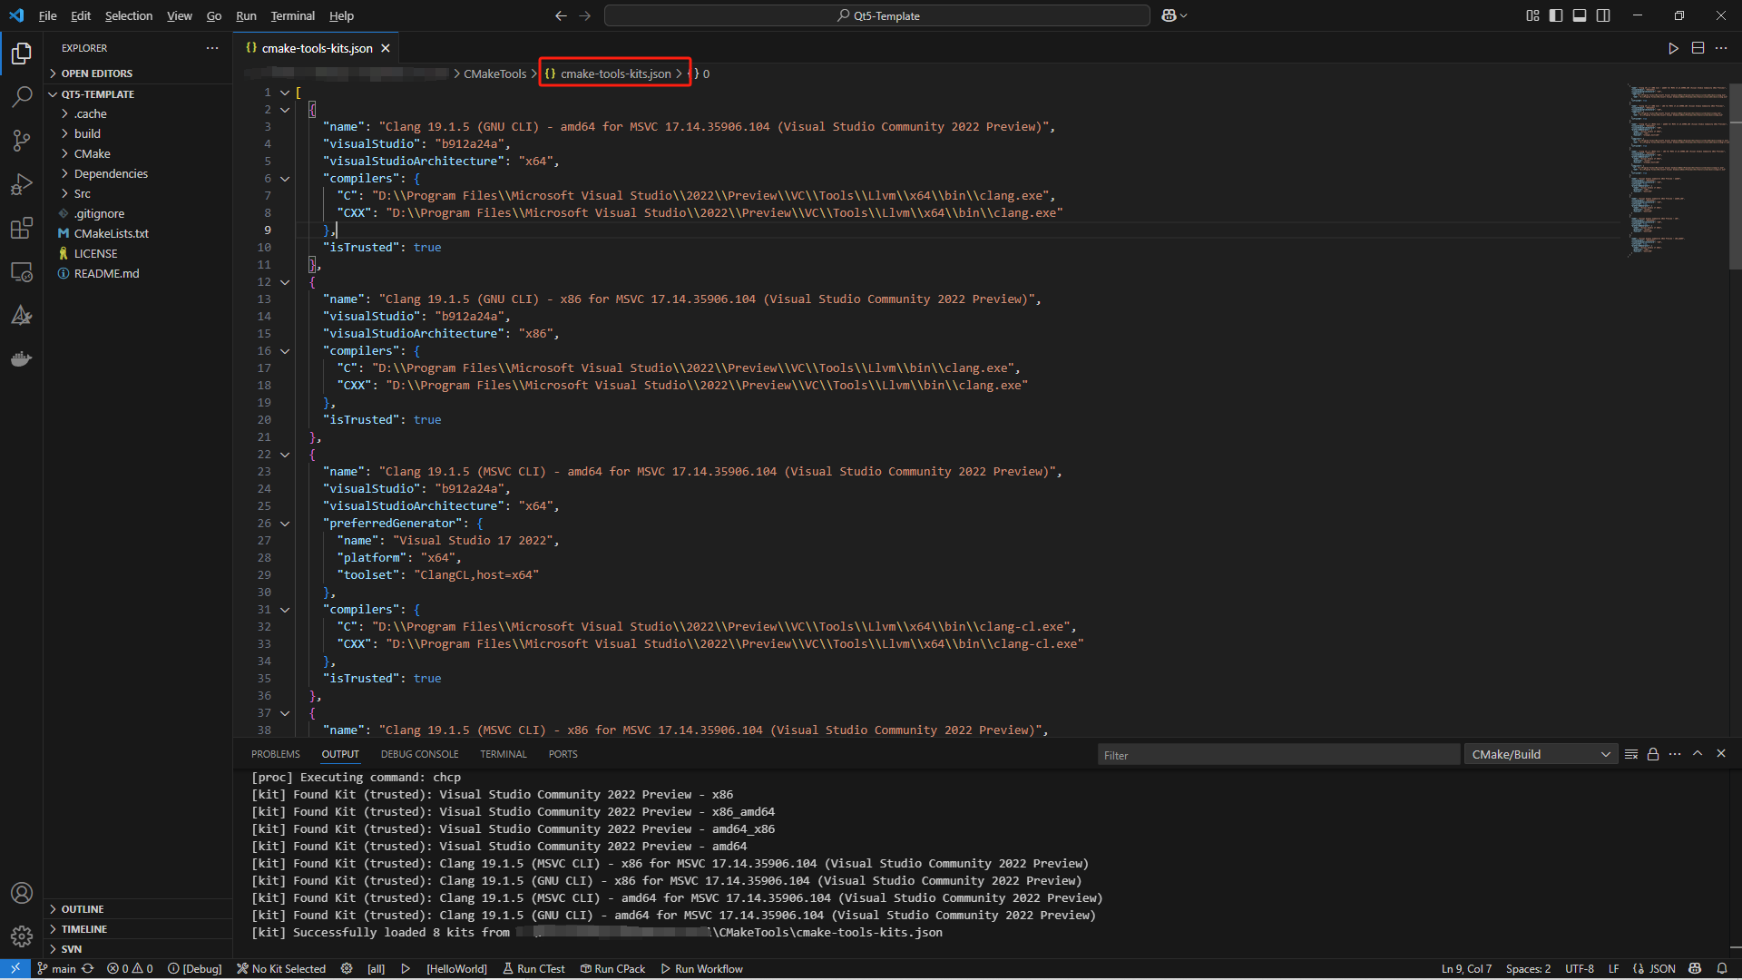Clear the Output panel contents

tap(1632, 753)
